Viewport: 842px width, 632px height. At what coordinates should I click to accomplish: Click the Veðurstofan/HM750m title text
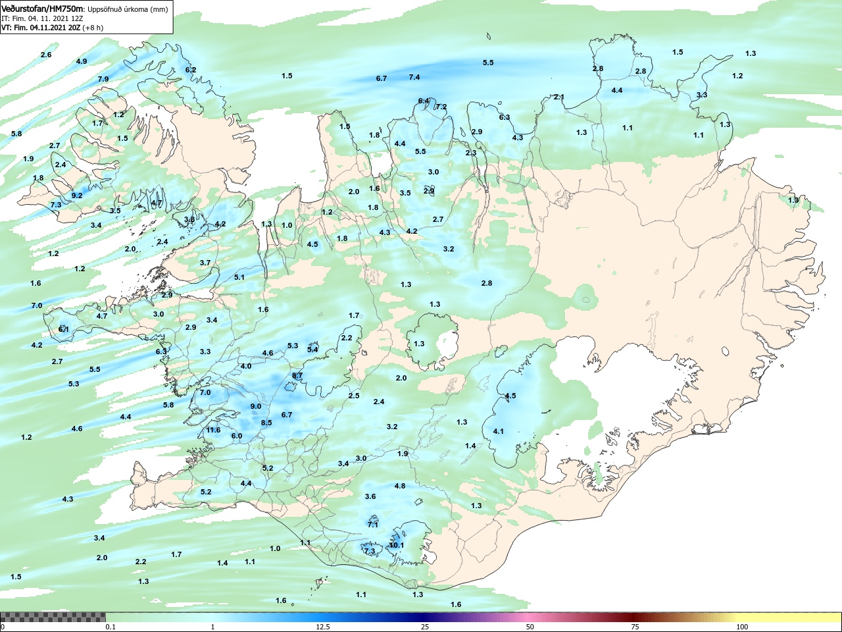(42, 9)
